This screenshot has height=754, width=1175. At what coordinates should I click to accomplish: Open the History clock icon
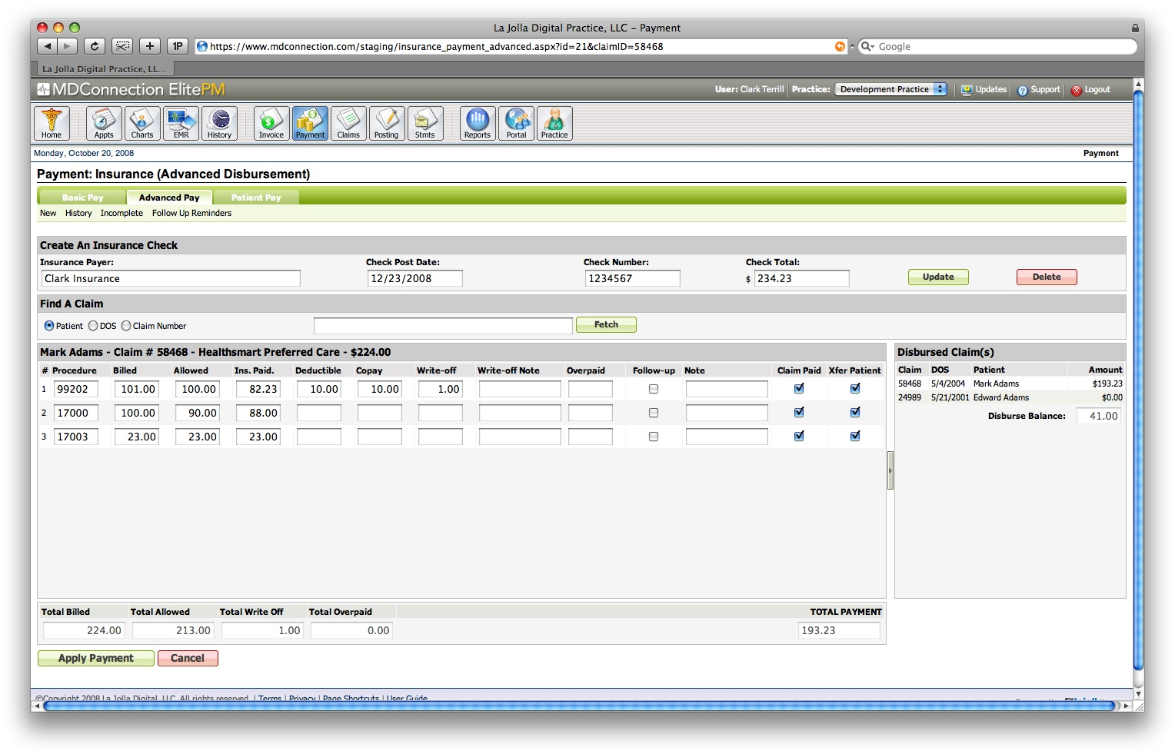point(219,123)
